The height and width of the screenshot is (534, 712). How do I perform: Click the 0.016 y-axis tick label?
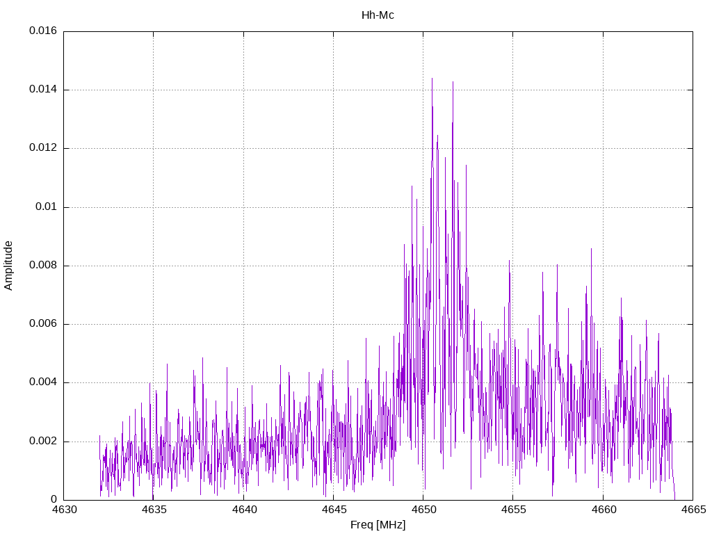[43, 31]
